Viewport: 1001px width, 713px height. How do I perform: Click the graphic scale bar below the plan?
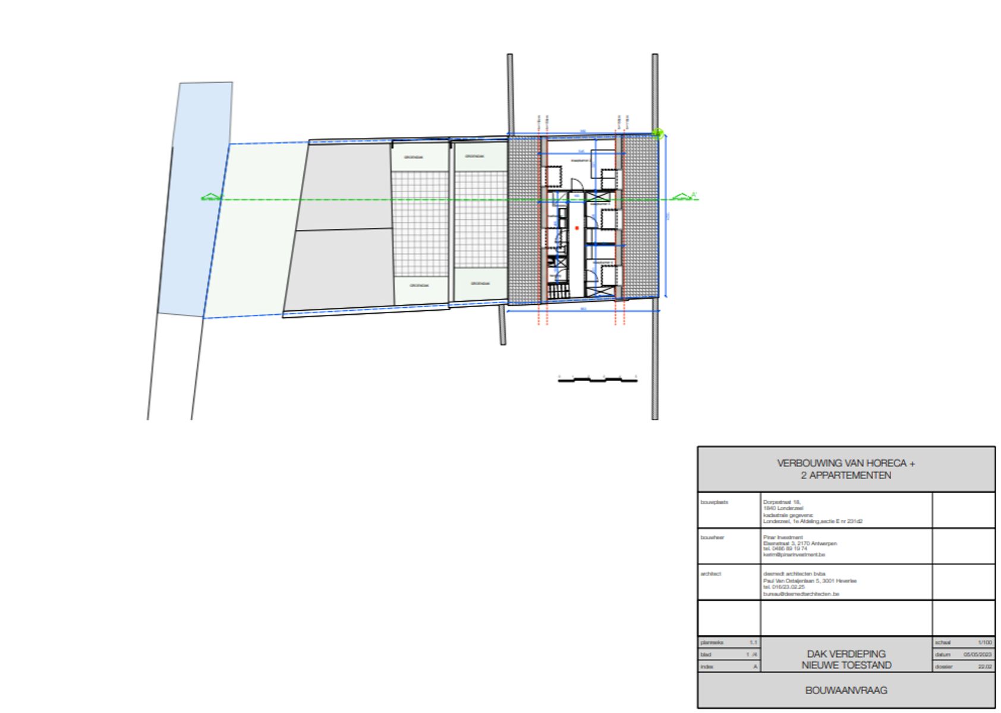click(x=597, y=378)
